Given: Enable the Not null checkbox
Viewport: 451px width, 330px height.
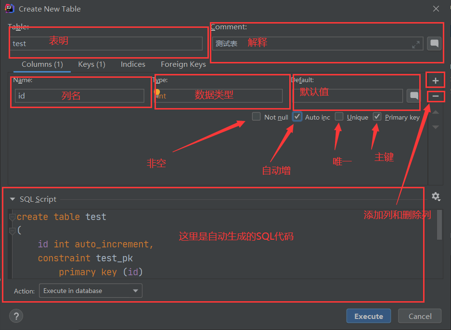Looking at the screenshot, I should point(256,117).
